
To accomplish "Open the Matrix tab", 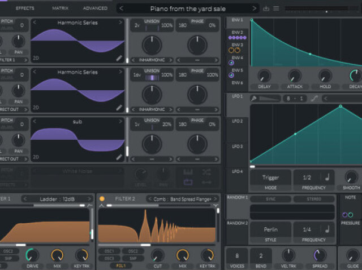I will (61, 8).
